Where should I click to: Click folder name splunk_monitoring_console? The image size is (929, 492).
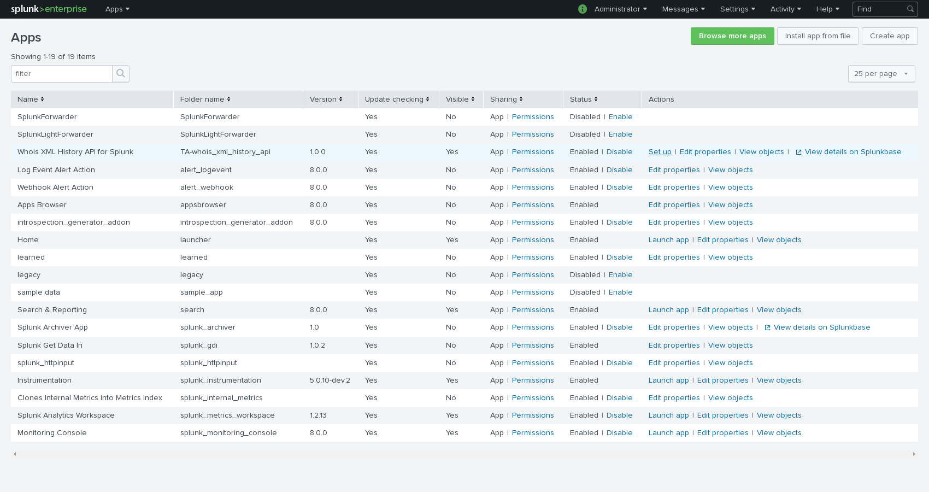coord(228,433)
